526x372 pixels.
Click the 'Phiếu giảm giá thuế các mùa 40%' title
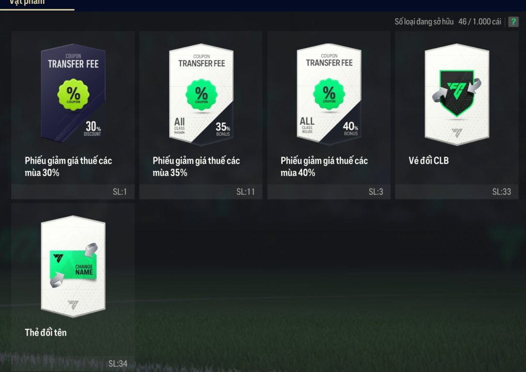(x=324, y=167)
